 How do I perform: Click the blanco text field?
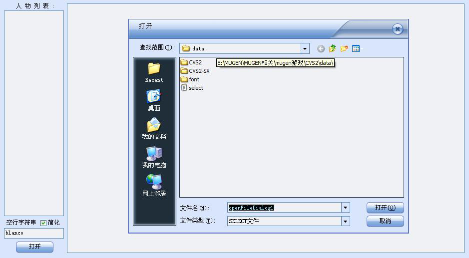34,233
